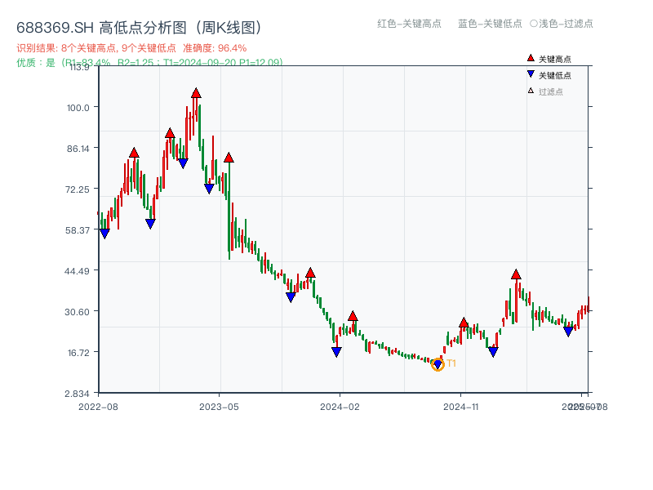
Task: Click the first blue low marker near 2022-08
Action: [104, 232]
